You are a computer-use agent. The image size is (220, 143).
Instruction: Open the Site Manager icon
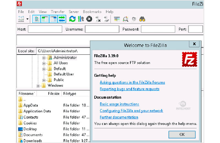(x=21, y=19)
